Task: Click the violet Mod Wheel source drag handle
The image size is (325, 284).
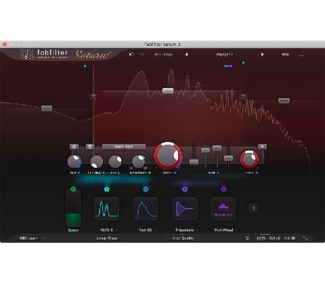Action: (x=223, y=189)
